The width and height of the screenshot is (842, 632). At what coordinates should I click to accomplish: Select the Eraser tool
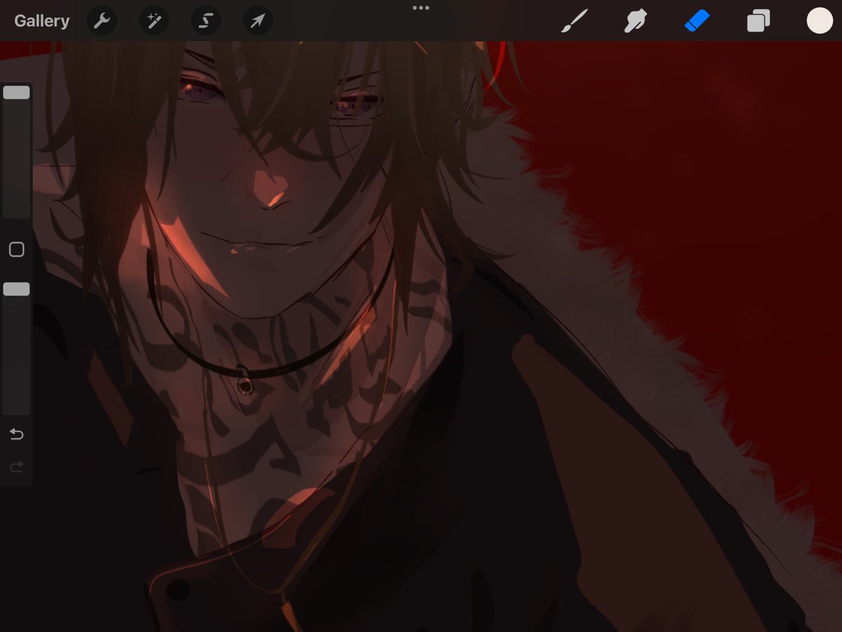(697, 21)
